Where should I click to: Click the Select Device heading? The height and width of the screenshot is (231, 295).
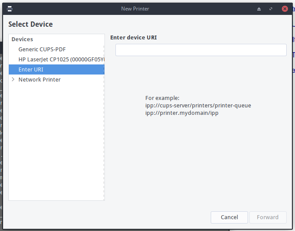(30, 24)
